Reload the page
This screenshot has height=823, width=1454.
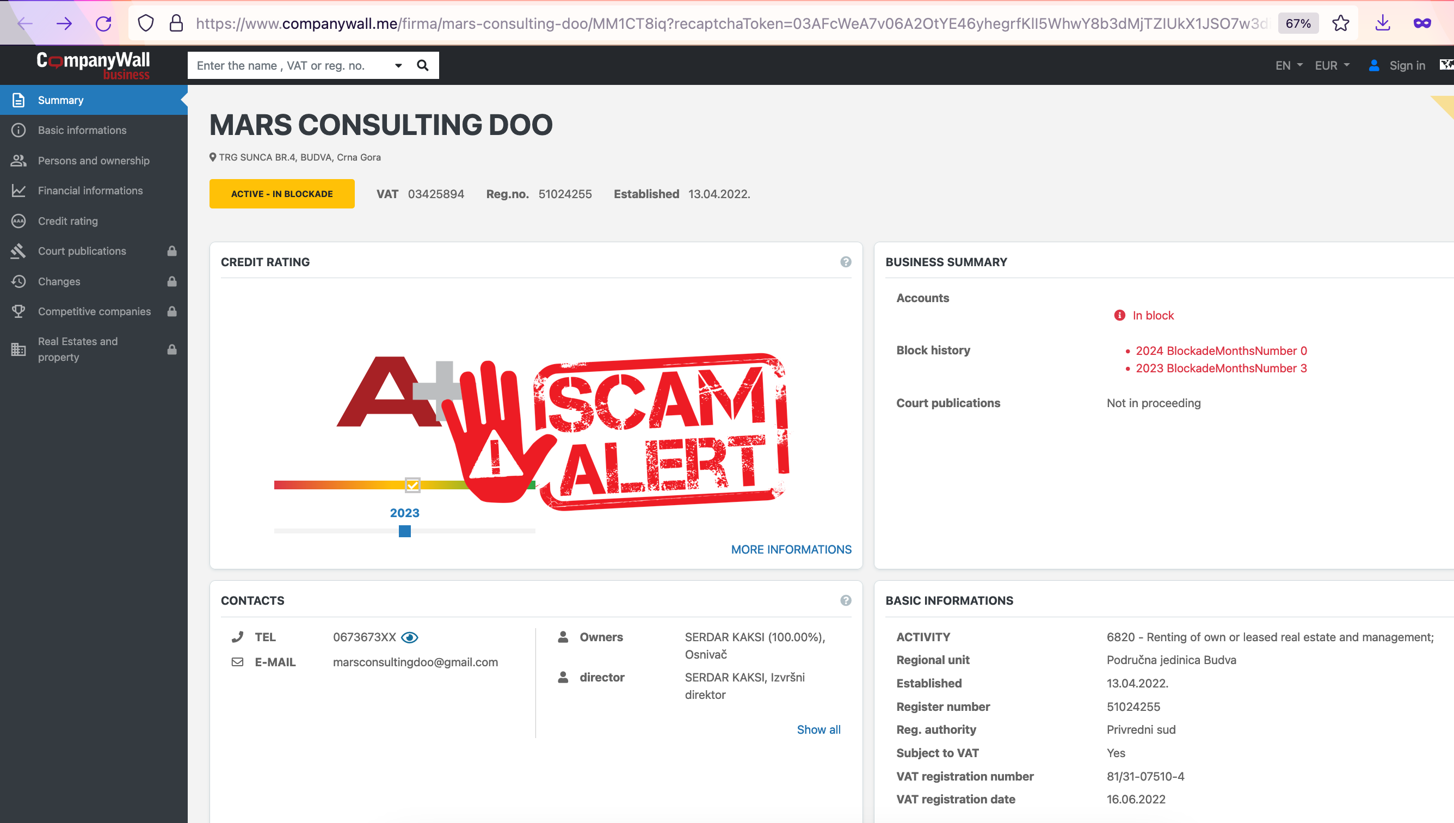103,23
